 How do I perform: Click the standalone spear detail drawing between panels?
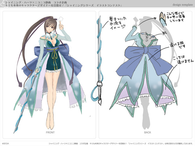[98, 61]
